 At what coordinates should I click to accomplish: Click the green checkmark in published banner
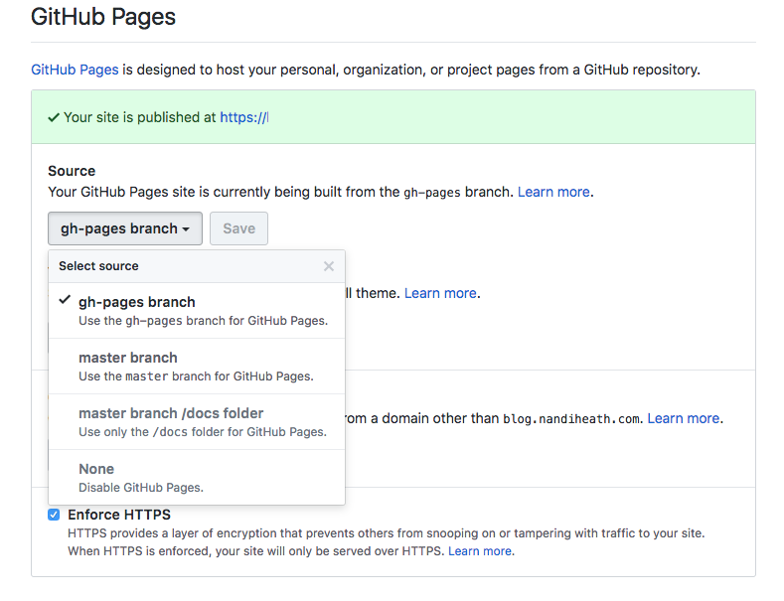click(x=54, y=117)
